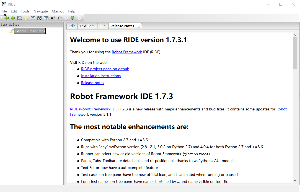This screenshot has height=192, width=300.
Task: Switch to the Run tab
Action: (102, 26)
